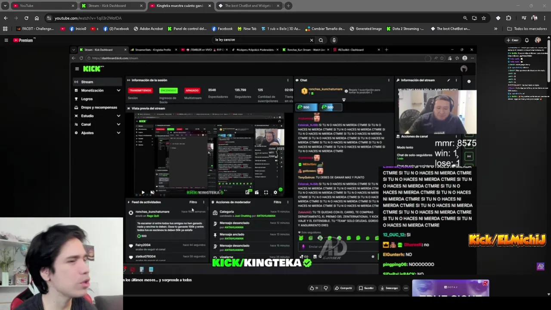Open the Cambiar Tamaño de bookmark
This screenshot has height=310, width=551.
325,29
